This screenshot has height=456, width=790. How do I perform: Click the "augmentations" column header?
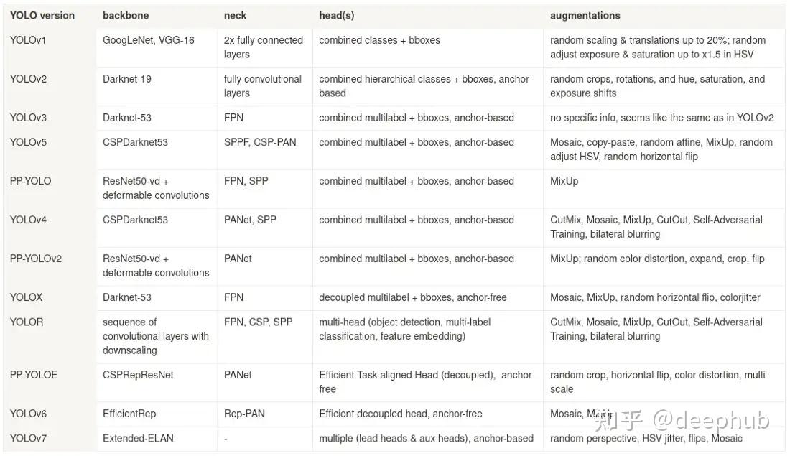(x=585, y=15)
